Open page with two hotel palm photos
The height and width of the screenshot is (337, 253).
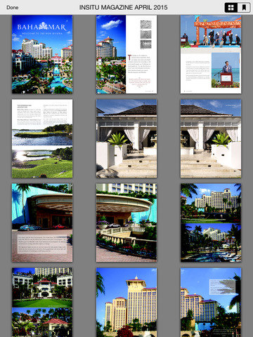pos(211,223)
